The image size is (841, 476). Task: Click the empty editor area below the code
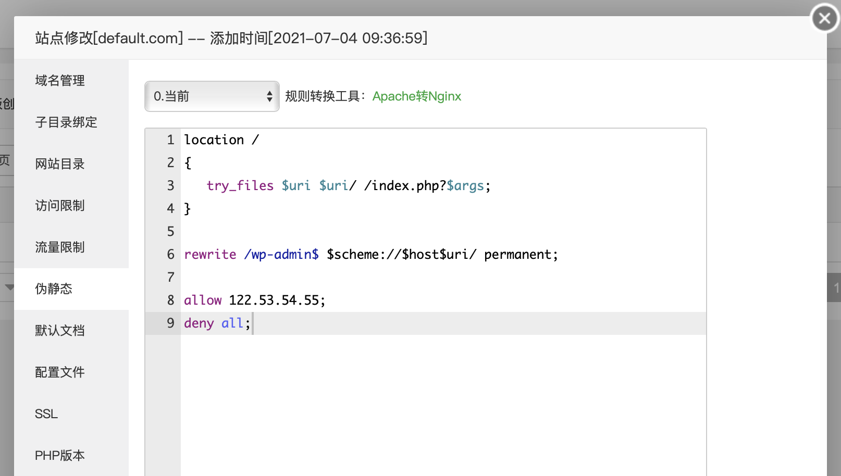443,405
